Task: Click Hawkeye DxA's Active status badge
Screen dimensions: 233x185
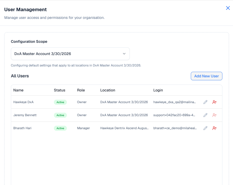Action: point(60,102)
